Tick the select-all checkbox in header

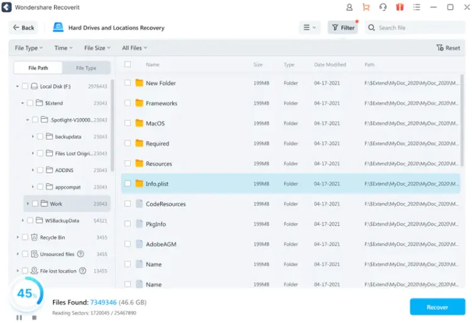tap(128, 64)
